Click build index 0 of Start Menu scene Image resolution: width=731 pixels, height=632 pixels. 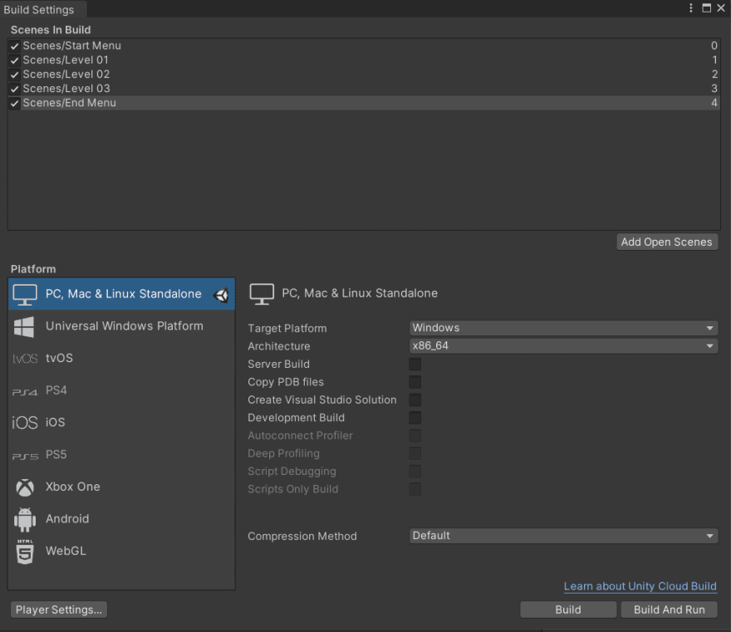coord(714,46)
